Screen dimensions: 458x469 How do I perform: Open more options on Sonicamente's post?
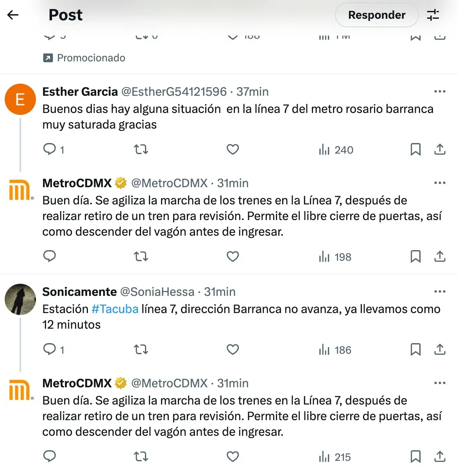click(440, 292)
